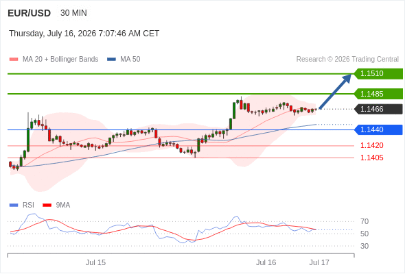Click the blue upward trend arrow
The height and width of the screenshot is (274, 405).
pyautogui.click(x=335, y=91)
